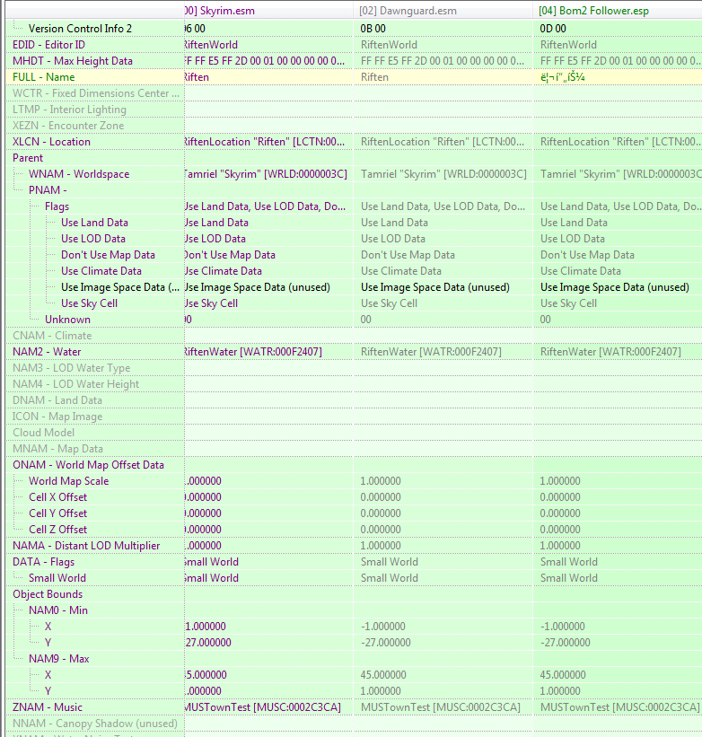Select the NNAM - Canopy Shadow (unused) row label

point(95,724)
